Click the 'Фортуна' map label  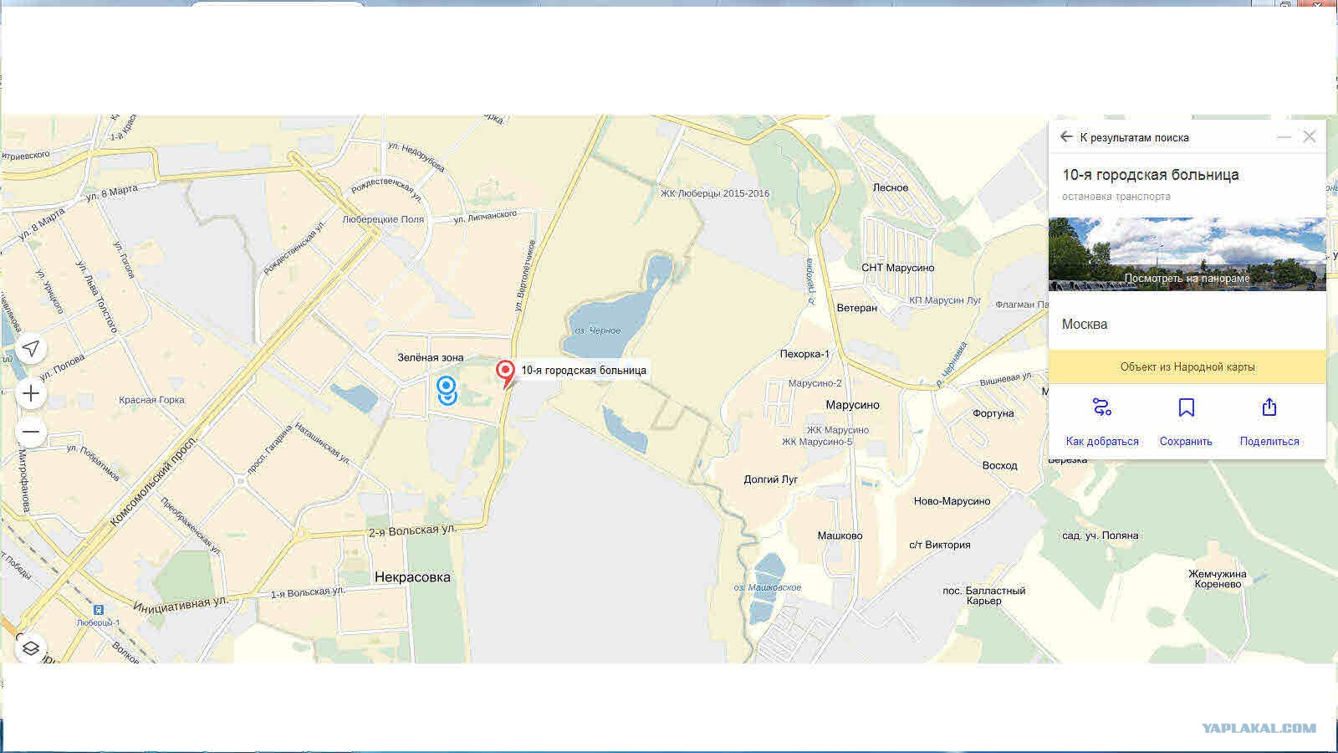coord(993,413)
